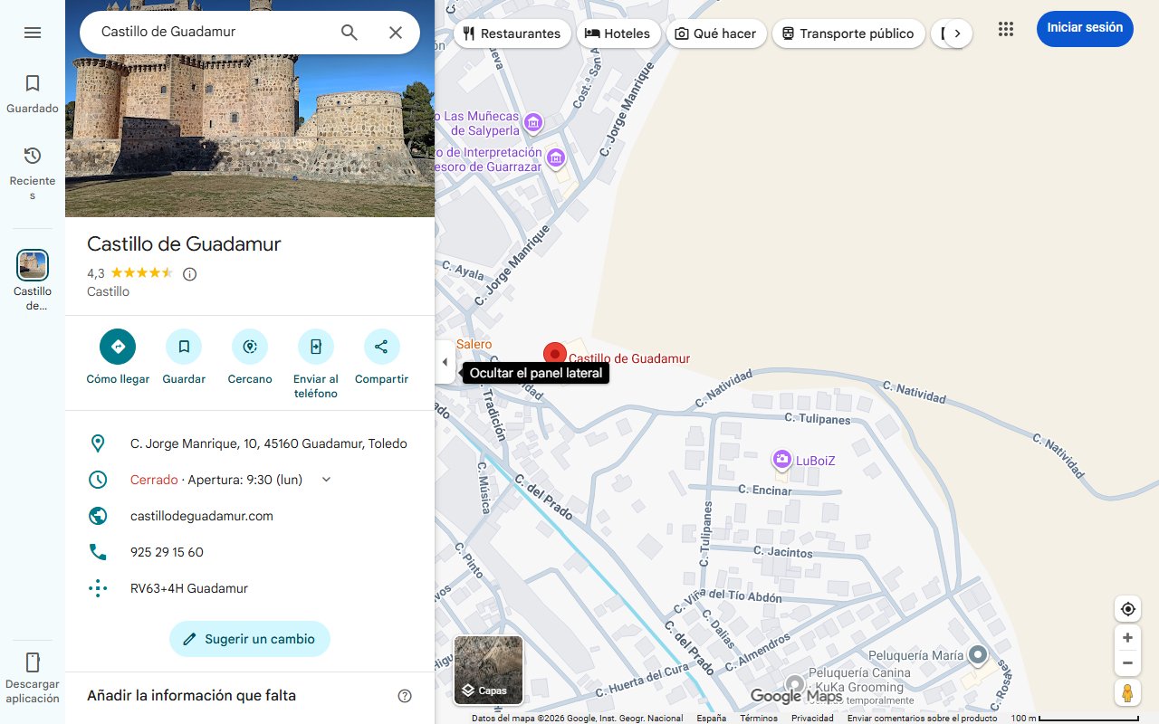Screen dimensions: 1159x724
Task: Show more category filters with the chevron
Action: [959, 33]
